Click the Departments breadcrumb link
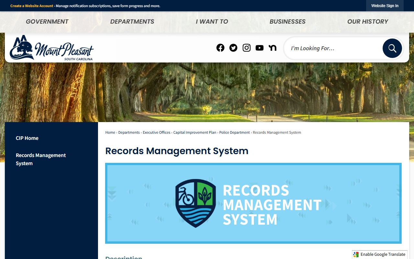This screenshot has height=259, width=414. pyautogui.click(x=129, y=132)
